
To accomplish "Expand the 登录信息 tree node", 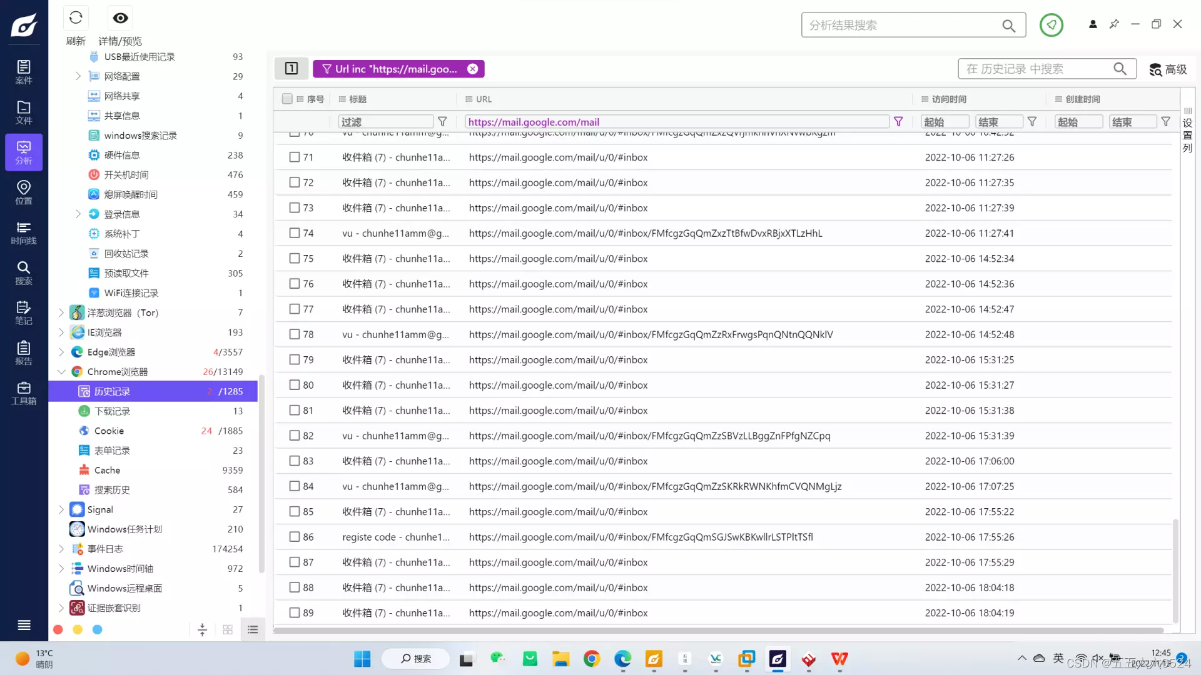I will click(78, 214).
